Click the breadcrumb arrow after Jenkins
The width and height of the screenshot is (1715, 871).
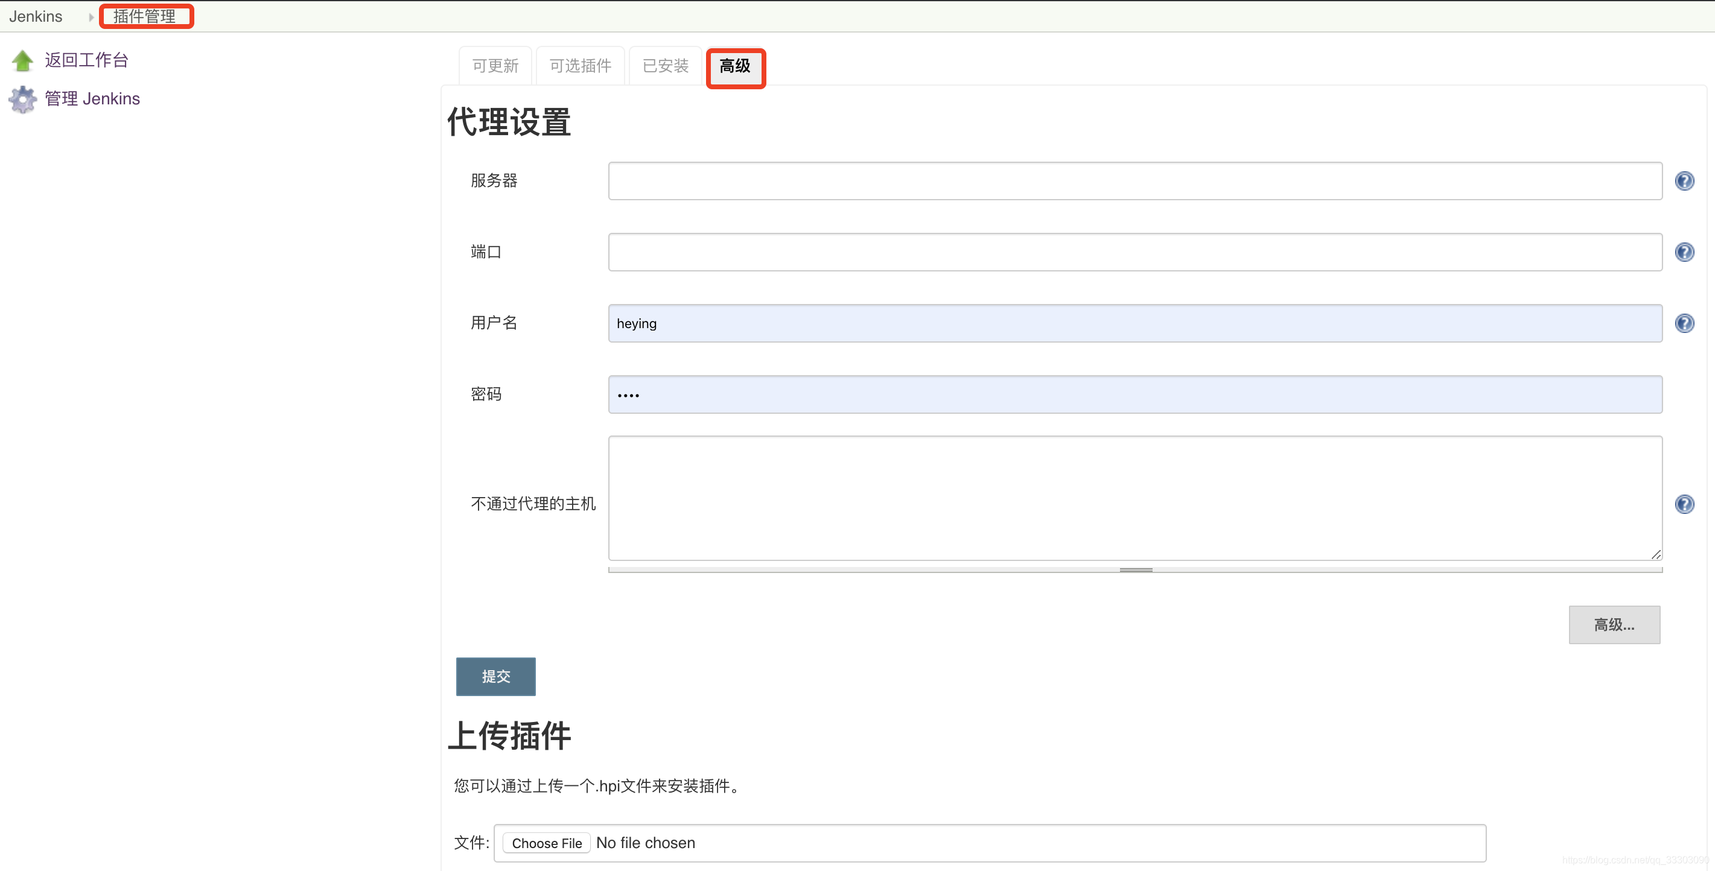91,17
